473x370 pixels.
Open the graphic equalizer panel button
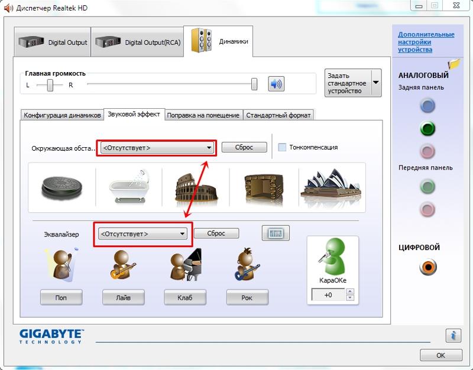[x=276, y=233]
